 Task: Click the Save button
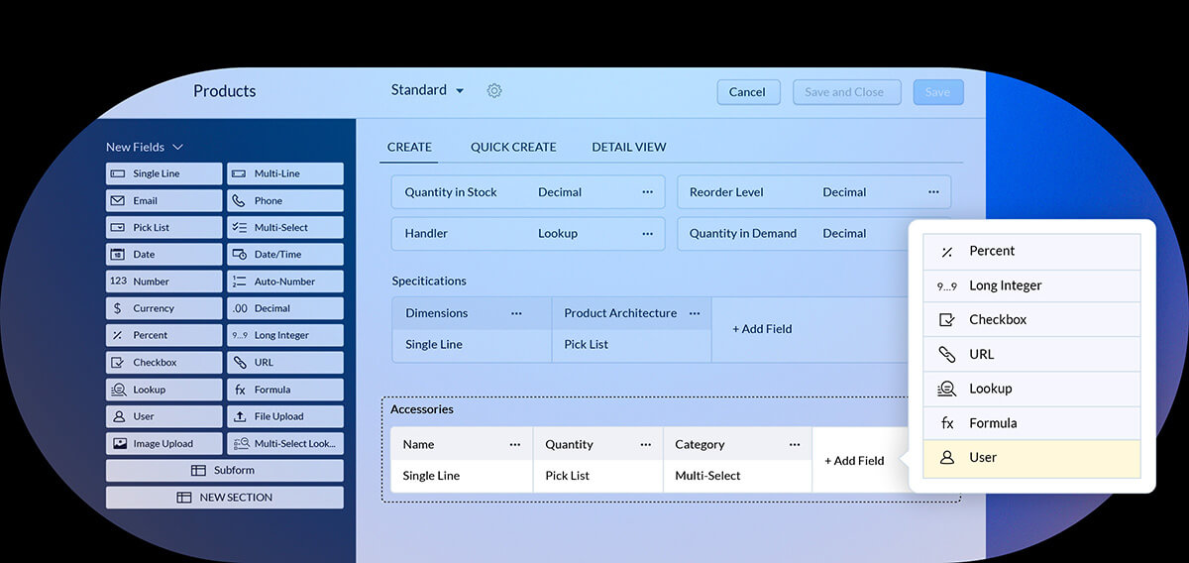pos(937,92)
